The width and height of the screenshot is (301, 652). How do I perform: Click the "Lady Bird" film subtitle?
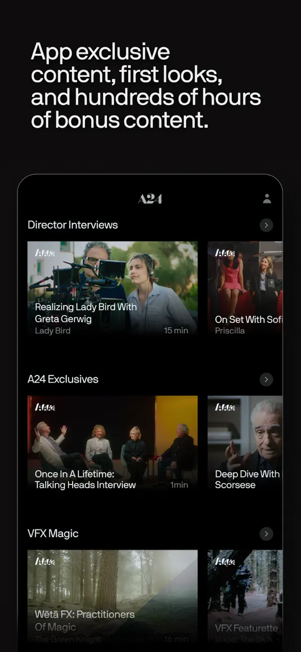click(x=53, y=331)
